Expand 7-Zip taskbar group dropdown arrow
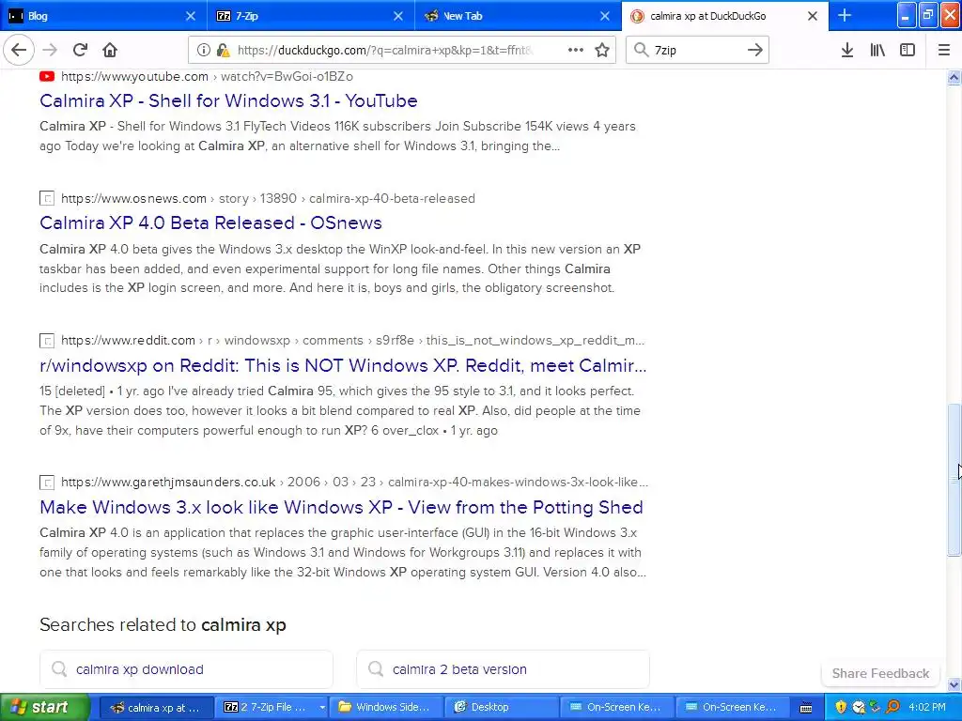 [322, 708]
